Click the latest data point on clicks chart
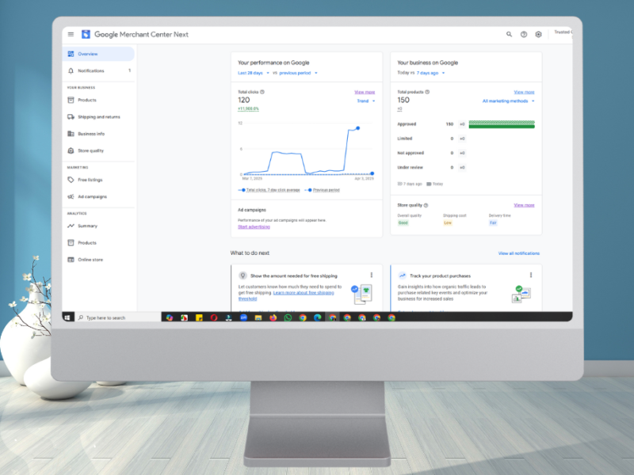The image size is (634, 475). pos(358,128)
